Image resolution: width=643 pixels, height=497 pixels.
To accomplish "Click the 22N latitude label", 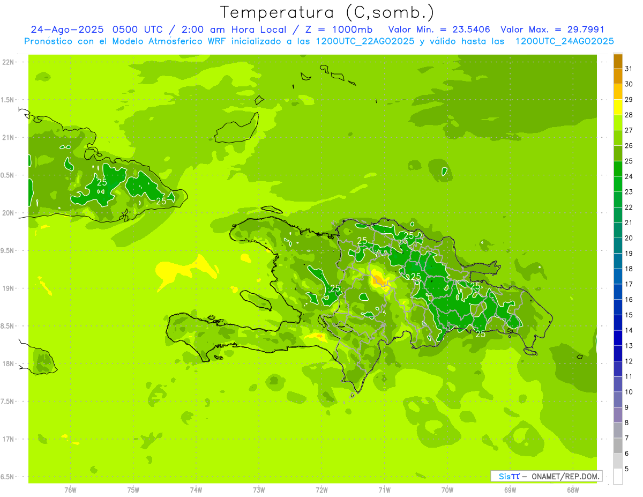I will 9,62.
